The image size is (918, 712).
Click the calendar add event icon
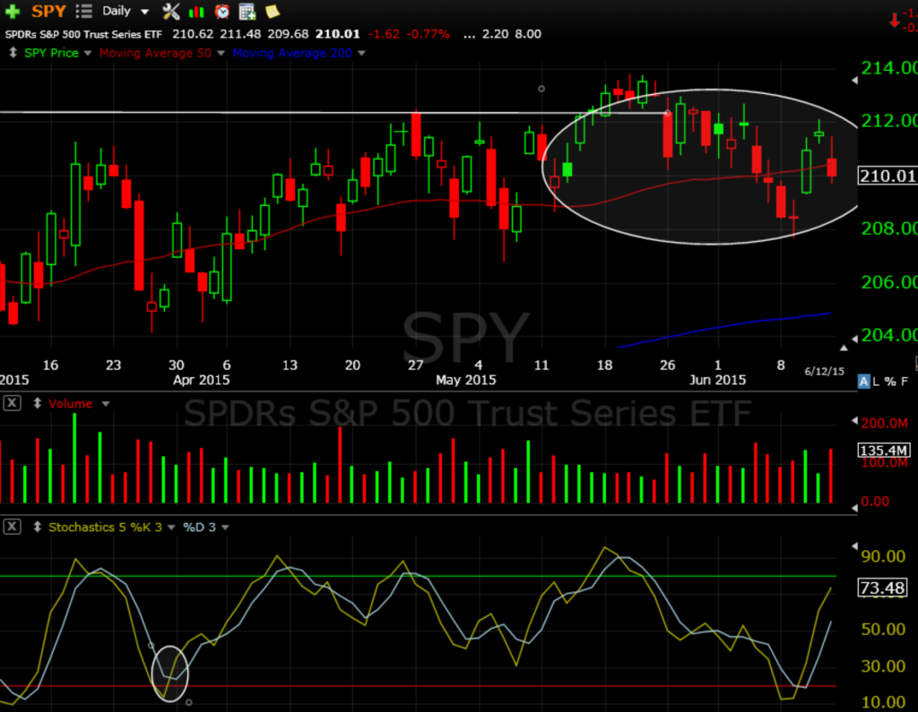(247, 11)
